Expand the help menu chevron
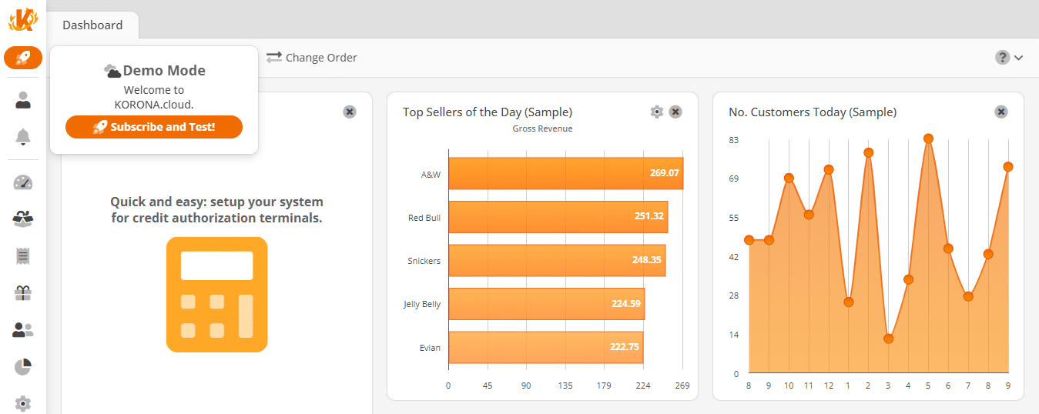Viewport: 1039px width, 414px height. (x=1019, y=58)
